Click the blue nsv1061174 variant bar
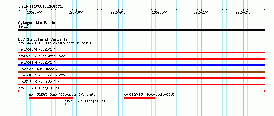Viewport: 274px width, 116px height. tap(142, 65)
